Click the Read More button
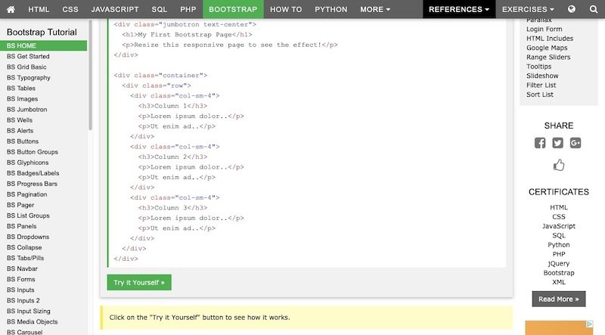 559,299
